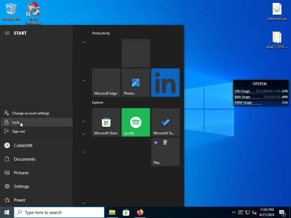Image resolution: width=291 pixels, height=218 pixels.
Task: Expand the START hamburger menu
Action: [7, 33]
